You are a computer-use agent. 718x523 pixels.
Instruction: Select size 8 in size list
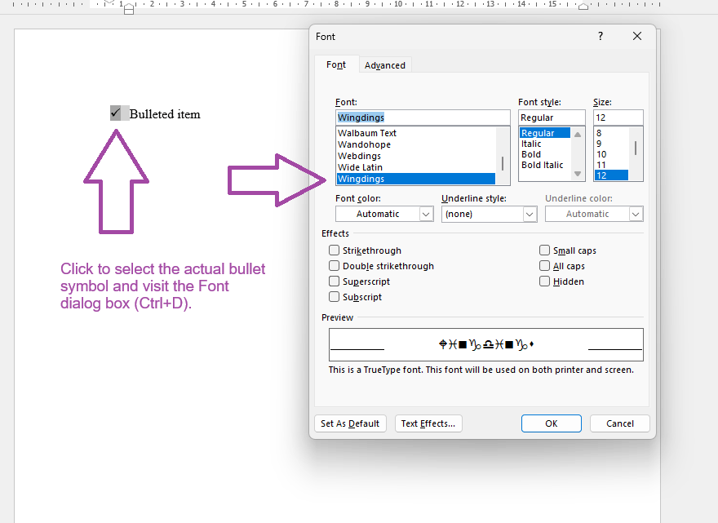coord(611,133)
